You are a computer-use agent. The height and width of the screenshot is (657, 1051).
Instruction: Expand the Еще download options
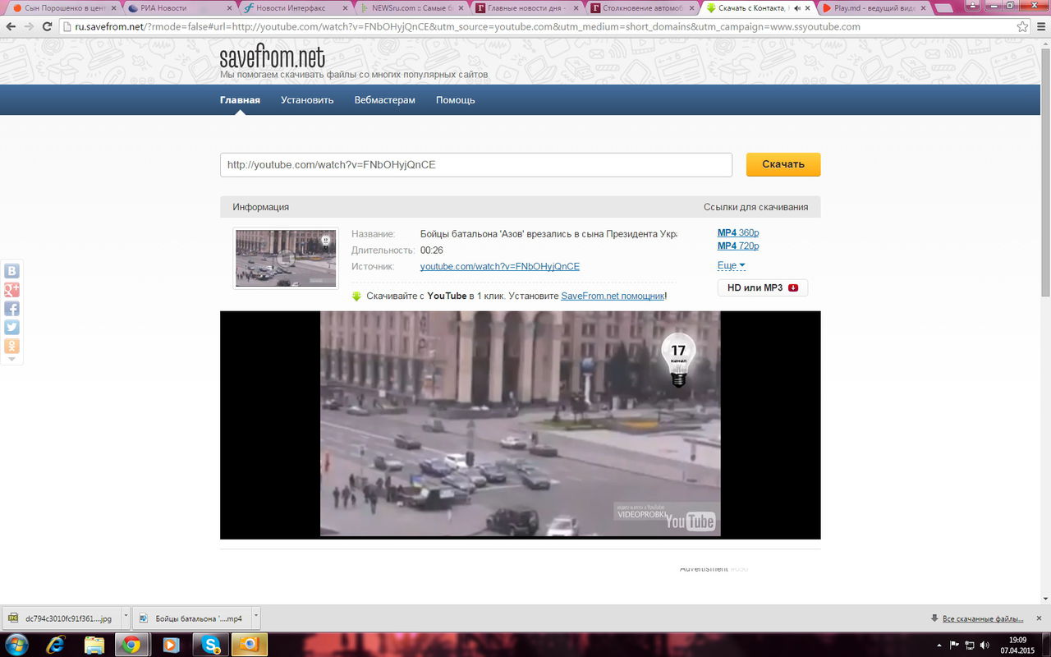(731, 265)
